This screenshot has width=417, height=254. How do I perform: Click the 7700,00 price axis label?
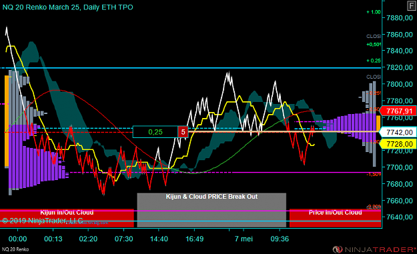400,167
